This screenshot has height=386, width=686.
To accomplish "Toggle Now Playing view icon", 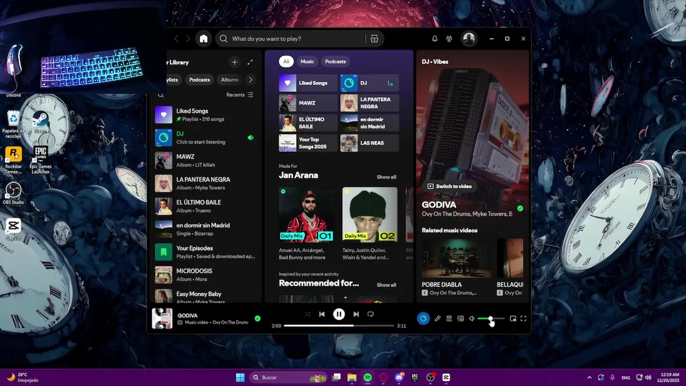I will tap(423, 318).
